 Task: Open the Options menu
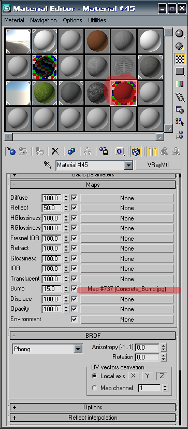pos(73,20)
